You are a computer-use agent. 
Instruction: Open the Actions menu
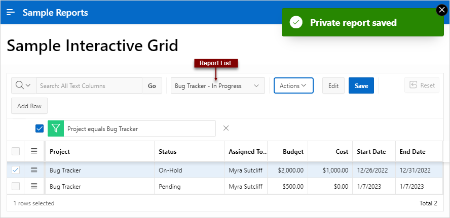click(293, 85)
